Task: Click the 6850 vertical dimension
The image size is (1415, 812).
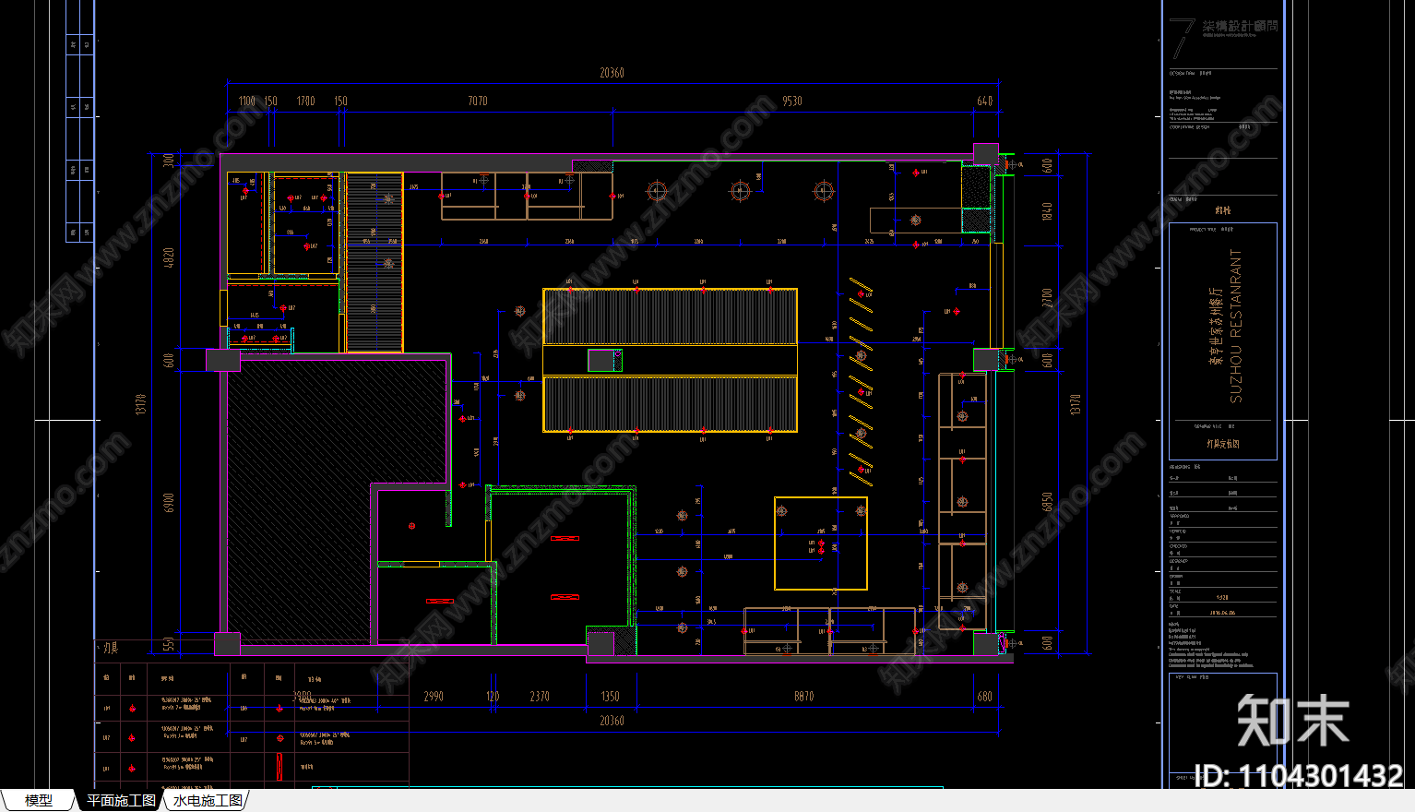Action: click(1047, 502)
